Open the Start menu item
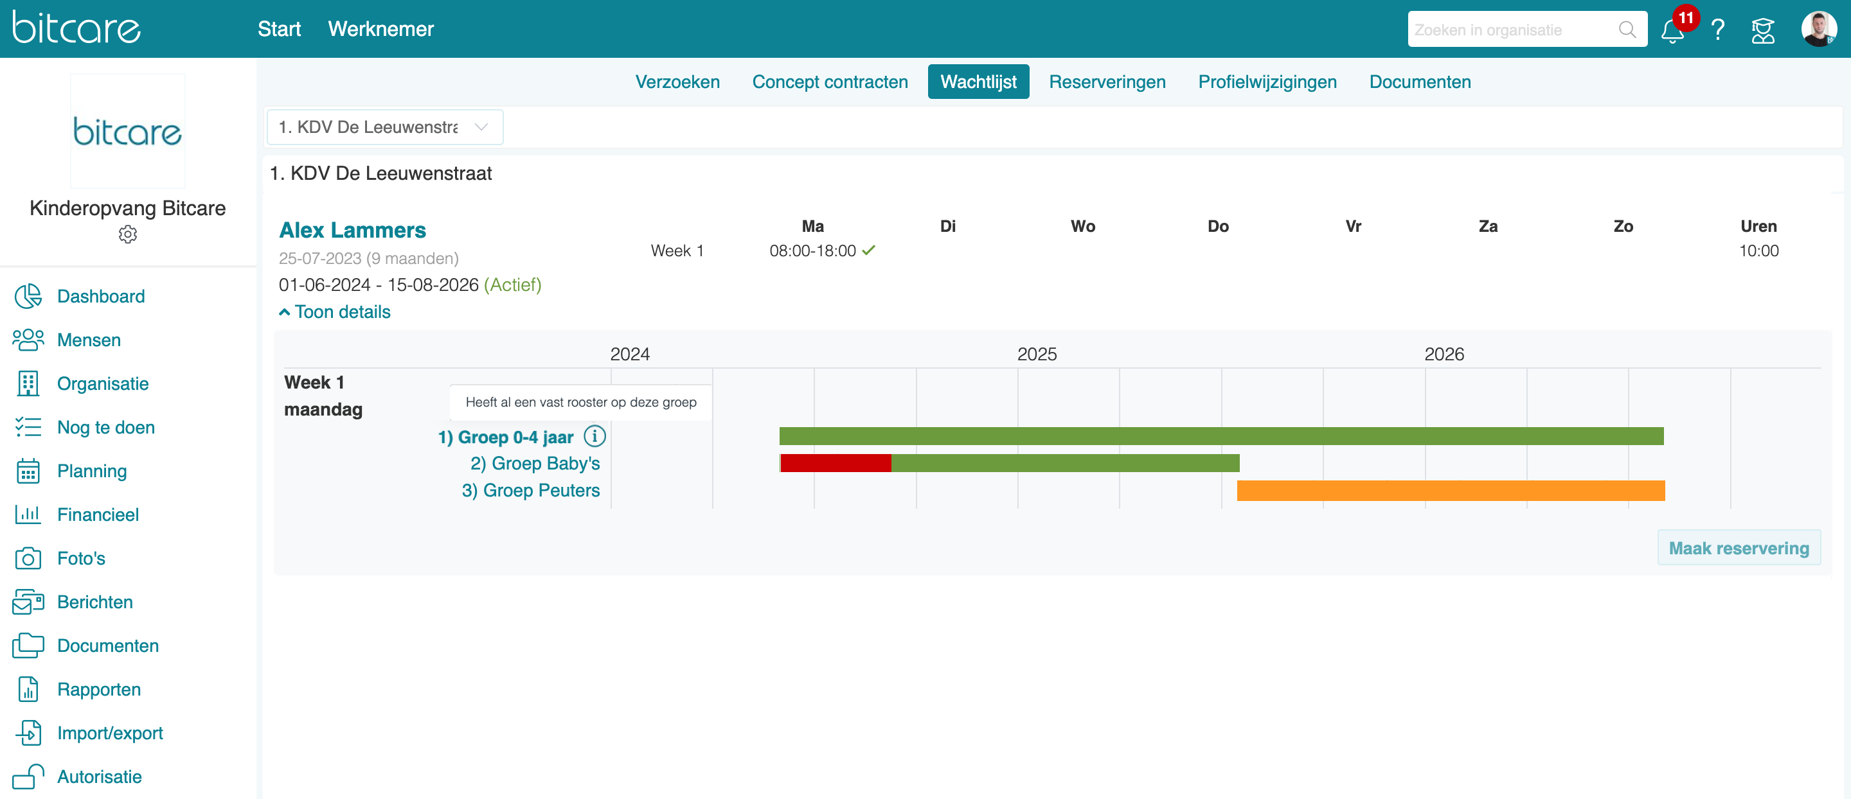The image size is (1851, 799). click(x=279, y=29)
